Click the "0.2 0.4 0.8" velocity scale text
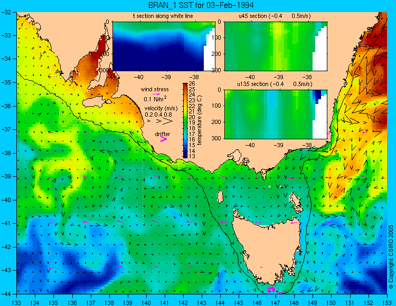 [158, 114]
